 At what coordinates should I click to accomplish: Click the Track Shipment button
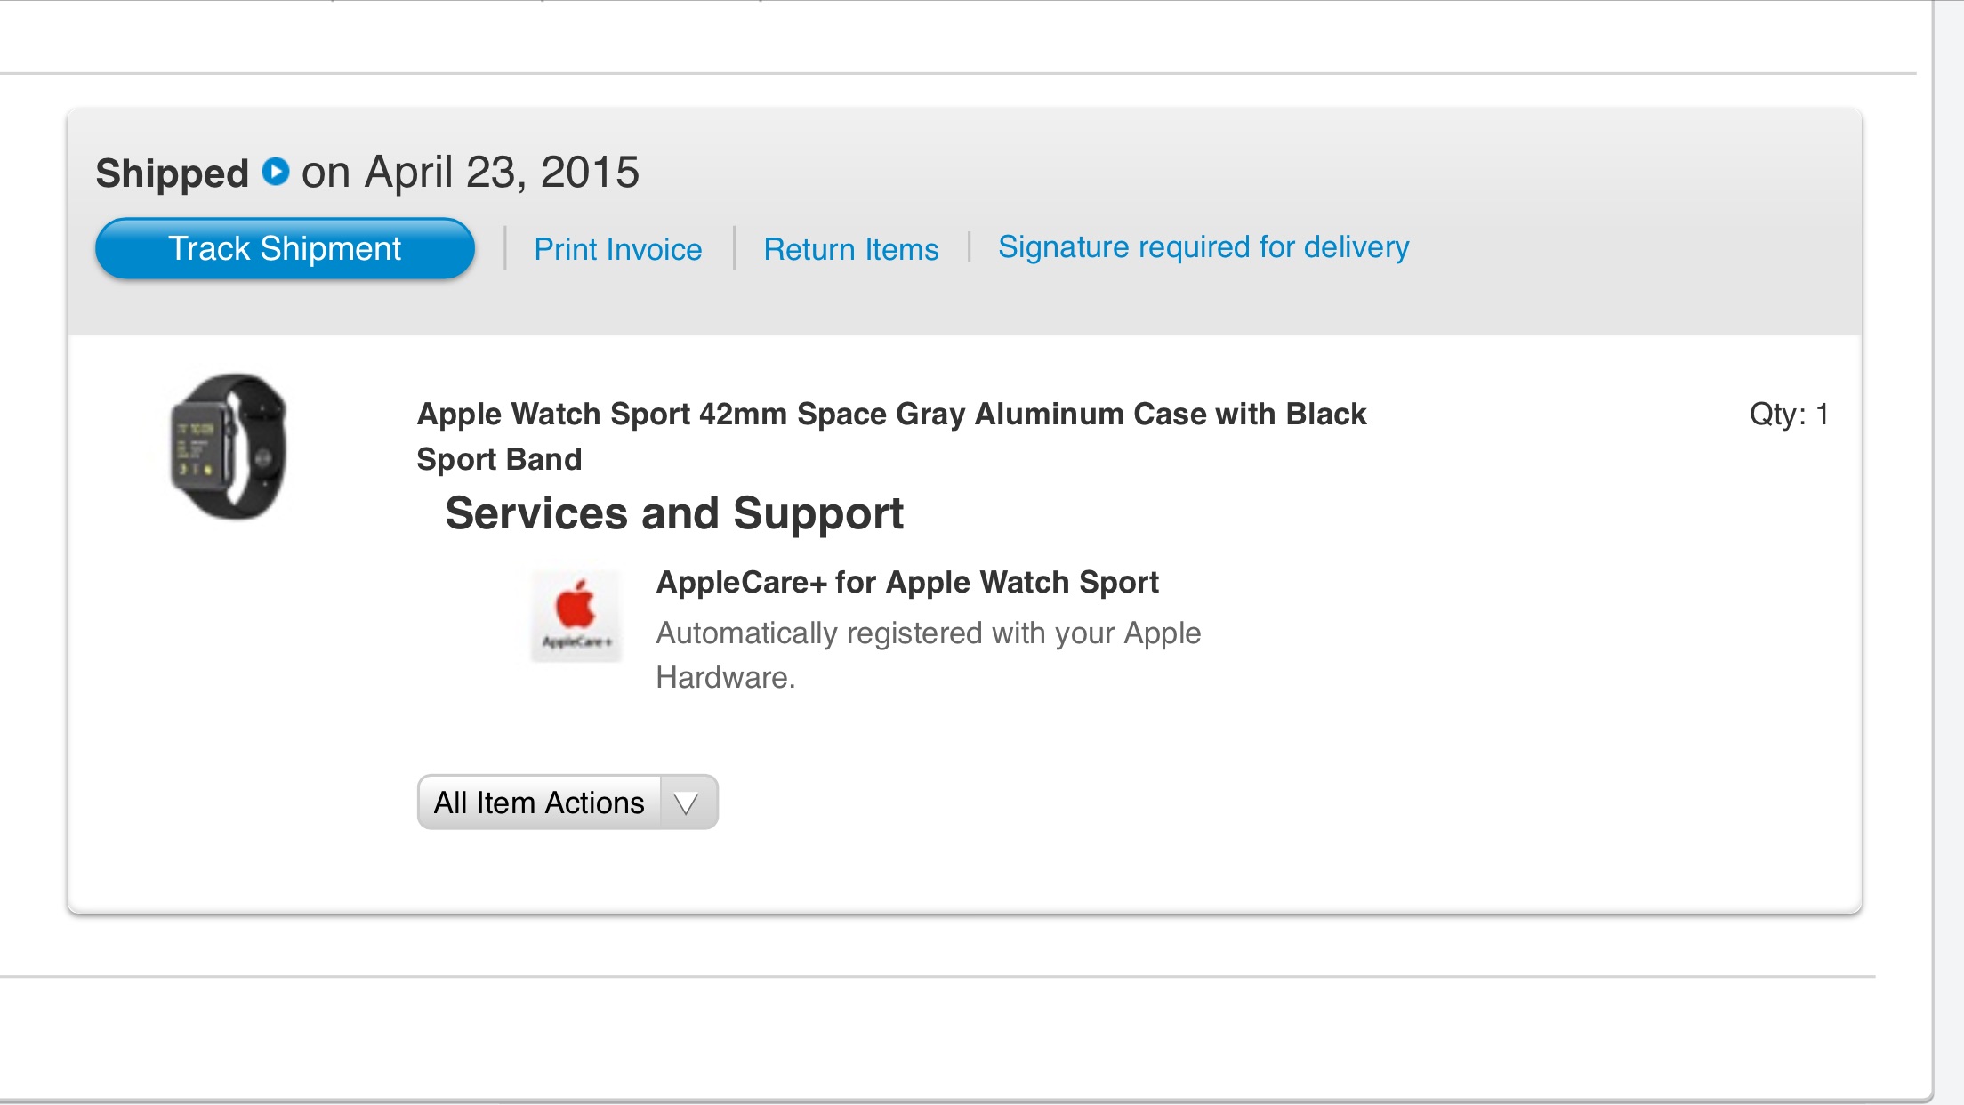tap(285, 248)
